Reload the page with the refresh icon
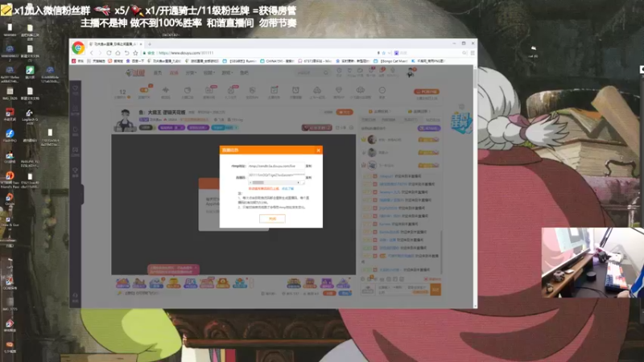The height and width of the screenshot is (362, 644). click(109, 53)
